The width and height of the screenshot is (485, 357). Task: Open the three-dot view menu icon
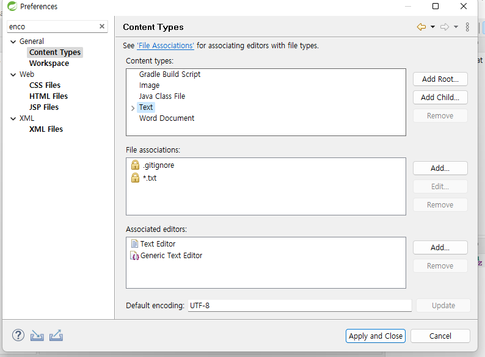[x=467, y=27]
